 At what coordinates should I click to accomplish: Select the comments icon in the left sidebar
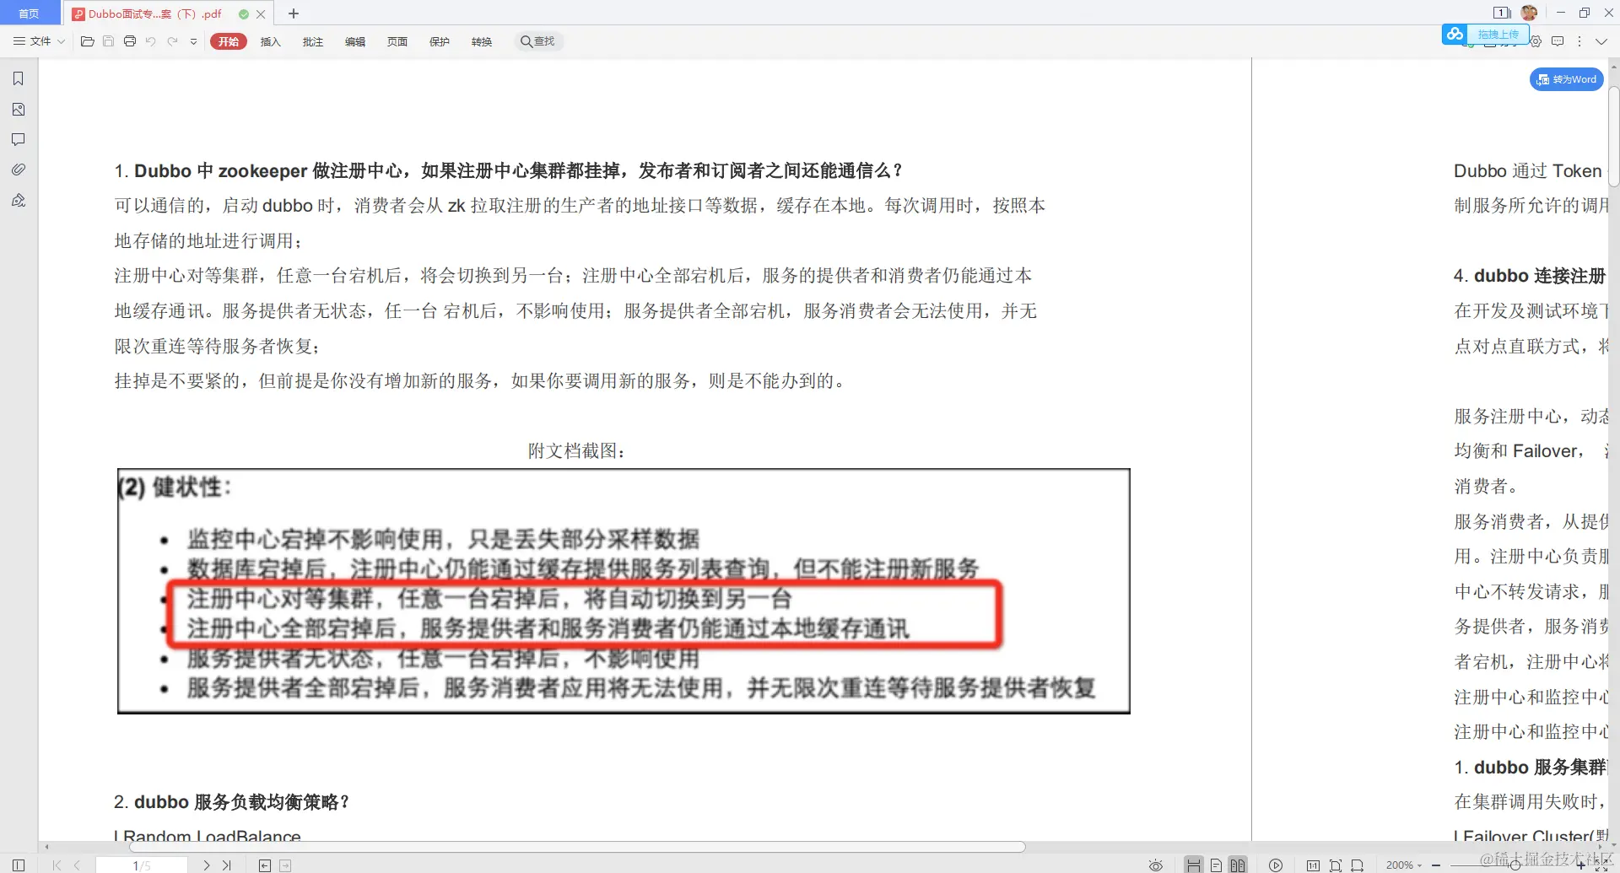click(x=18, y=139)
